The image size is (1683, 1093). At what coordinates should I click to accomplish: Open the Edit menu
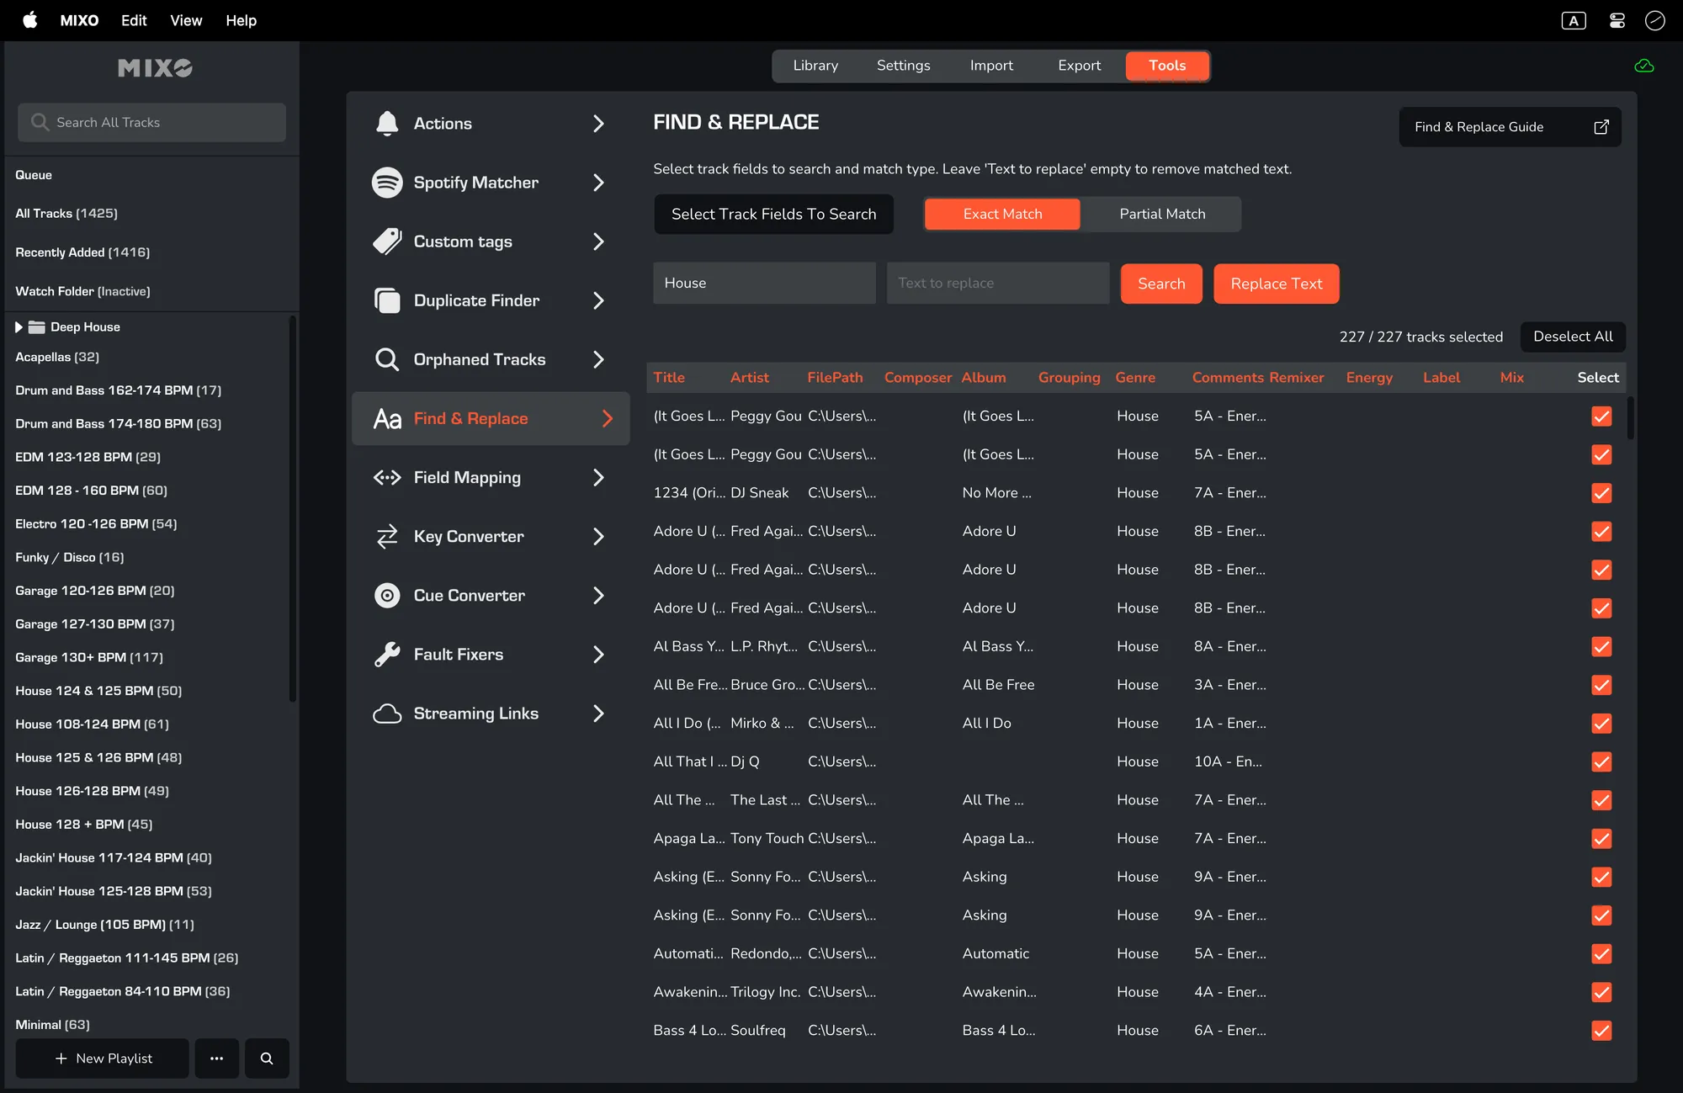[134, 20]
